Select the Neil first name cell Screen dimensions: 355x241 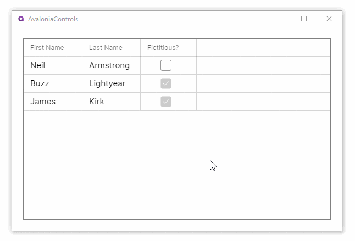pyautogui.click(x=38, y=65)
